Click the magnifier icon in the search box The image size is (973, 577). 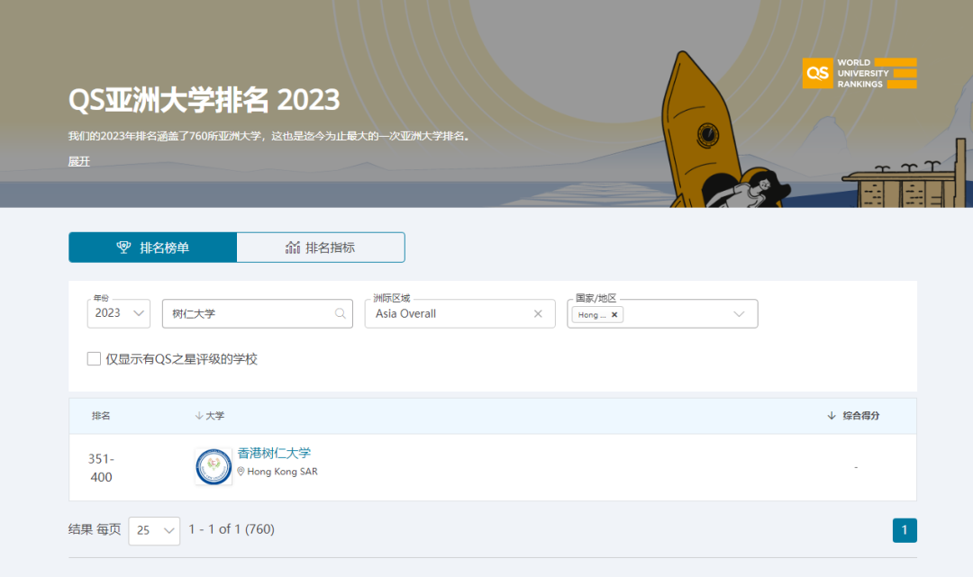tap(340, 313)
